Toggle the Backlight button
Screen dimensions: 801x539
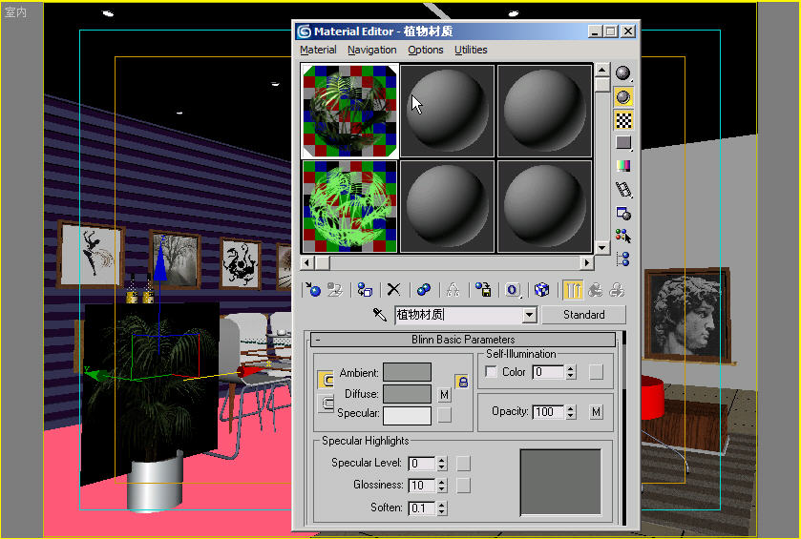[623, 96]
